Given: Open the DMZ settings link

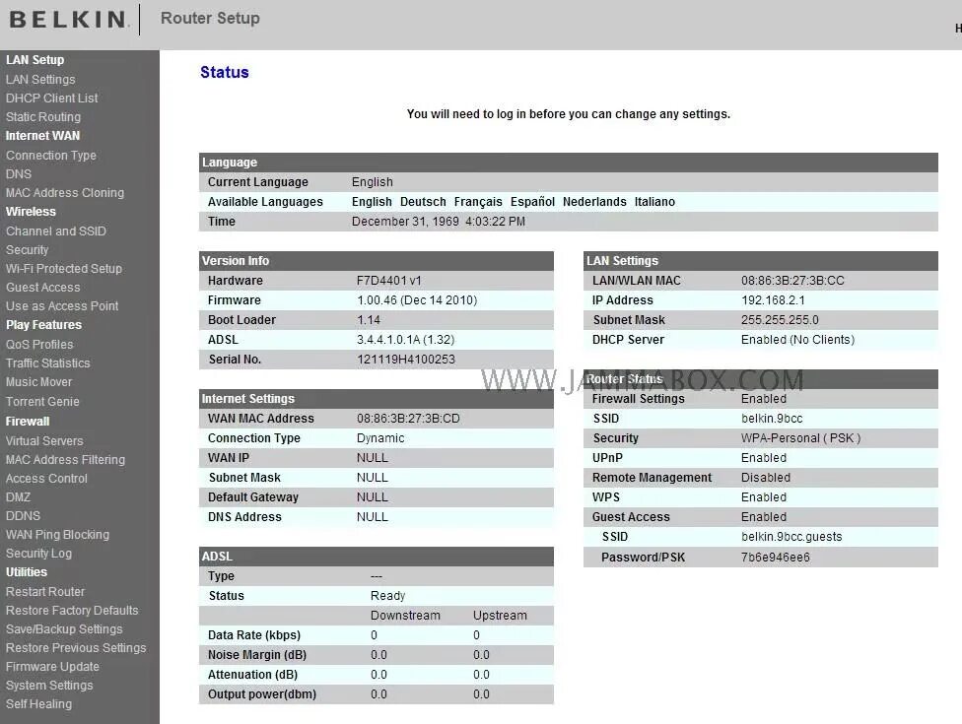Looking at the screenshot, I should 18,497.
